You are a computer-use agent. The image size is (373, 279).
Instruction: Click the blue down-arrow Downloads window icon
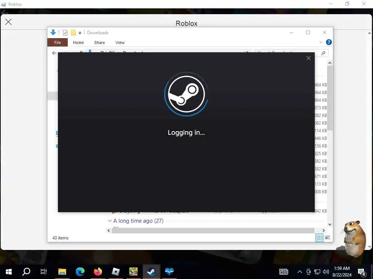[53, 32]
